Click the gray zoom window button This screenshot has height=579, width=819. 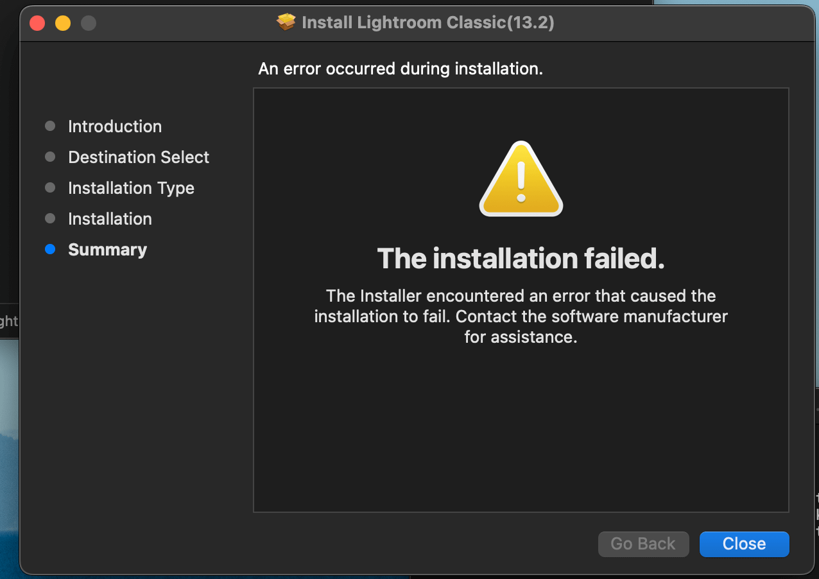[89, 23]
